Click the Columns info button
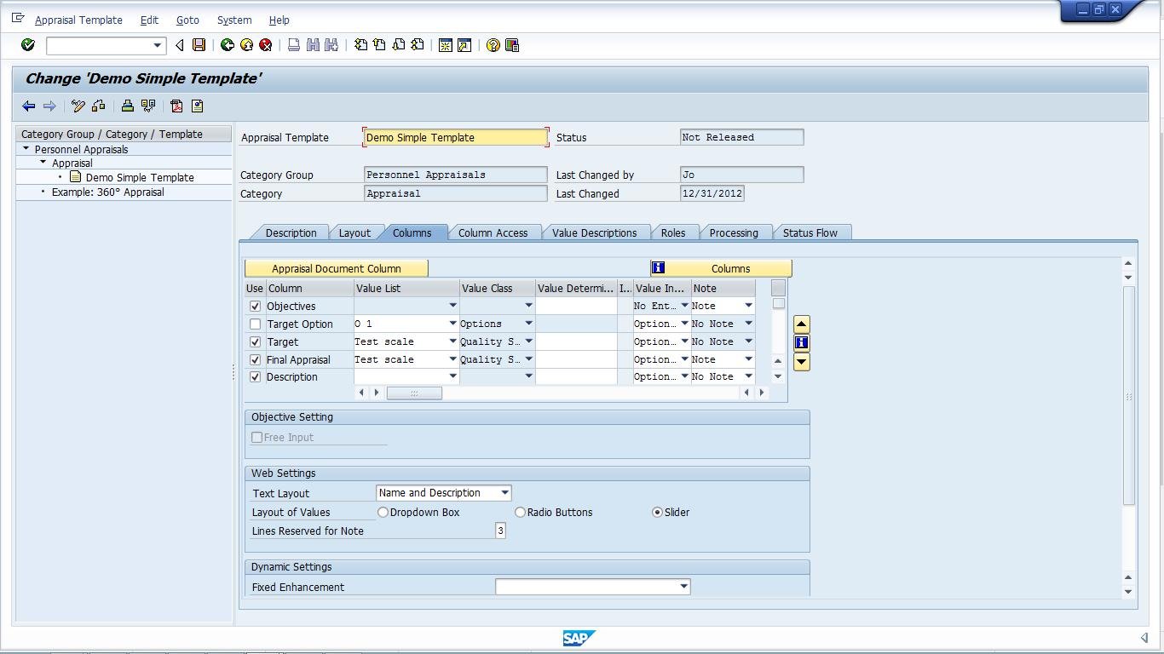 pos(721,268)
